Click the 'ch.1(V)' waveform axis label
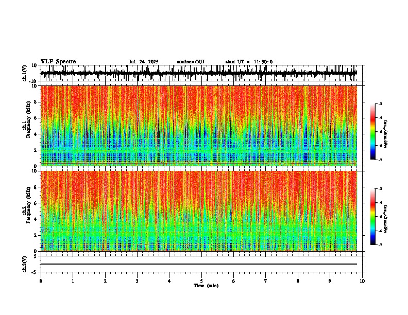This screenshot has width=408, height=315. coord(25,73)
